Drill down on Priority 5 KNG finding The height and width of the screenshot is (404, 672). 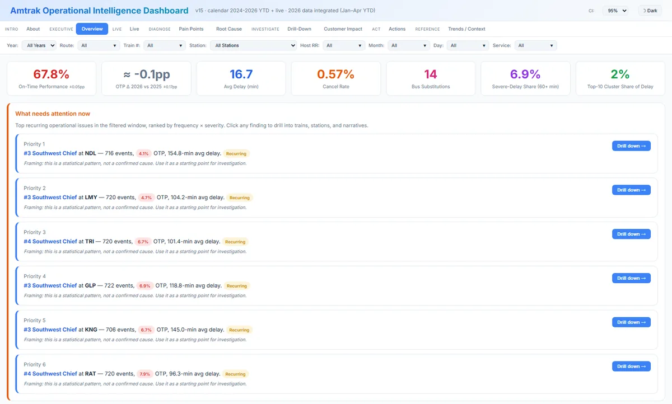pyautogui.click(x=631, y=322)
